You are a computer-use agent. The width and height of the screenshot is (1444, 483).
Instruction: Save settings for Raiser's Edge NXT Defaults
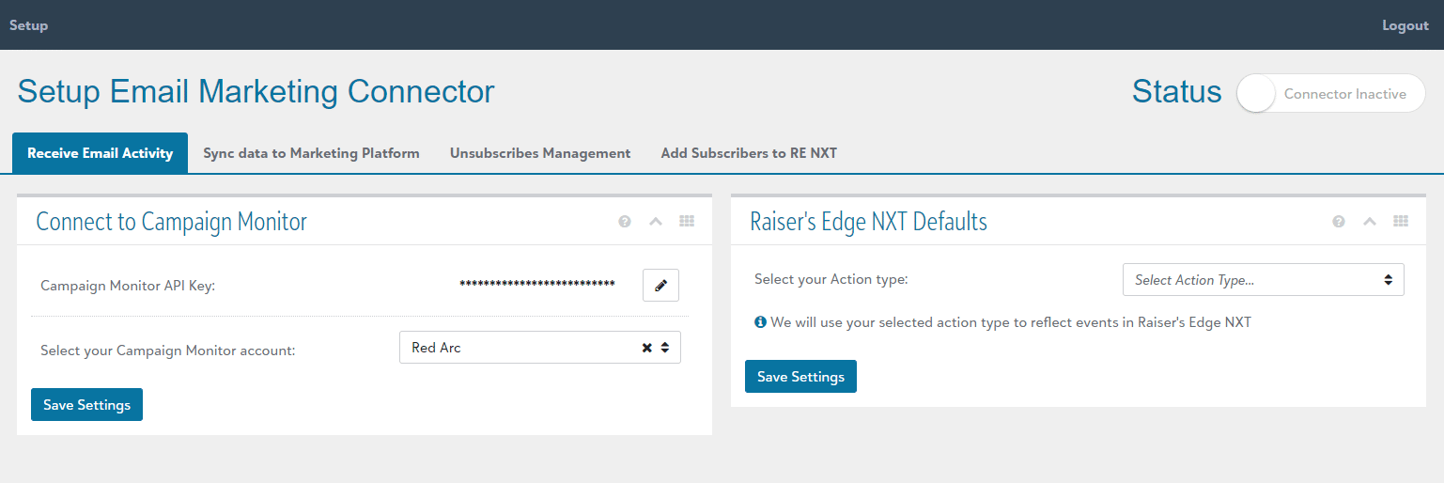click(x=800, y=377)
